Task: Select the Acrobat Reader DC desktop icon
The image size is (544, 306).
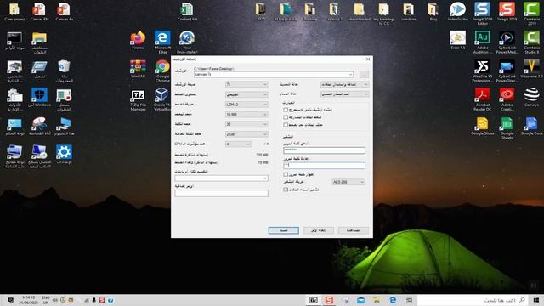Action: click(482, 99)
